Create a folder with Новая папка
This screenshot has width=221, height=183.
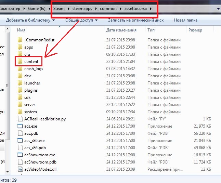(185, 20)
